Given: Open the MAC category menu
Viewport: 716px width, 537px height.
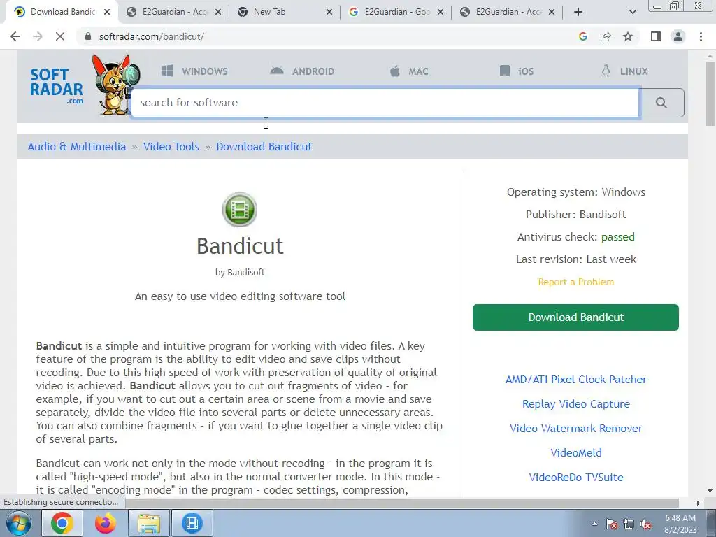Looking at the screenshot, I should click(x=409, y=71).
